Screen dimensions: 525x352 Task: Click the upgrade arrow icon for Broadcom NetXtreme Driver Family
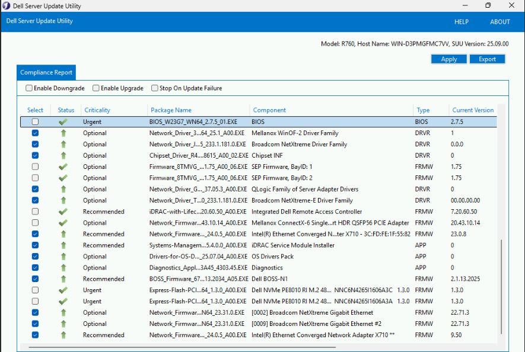(63, 144)
